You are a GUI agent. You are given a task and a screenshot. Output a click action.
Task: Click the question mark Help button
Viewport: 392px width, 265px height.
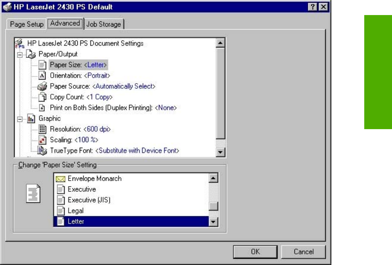312,7
